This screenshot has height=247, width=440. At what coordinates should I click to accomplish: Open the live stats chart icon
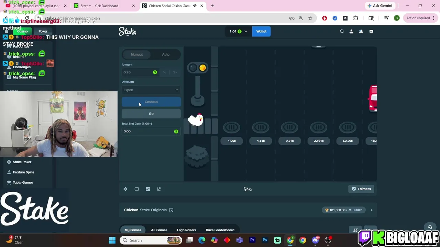(x=148, y=189)
